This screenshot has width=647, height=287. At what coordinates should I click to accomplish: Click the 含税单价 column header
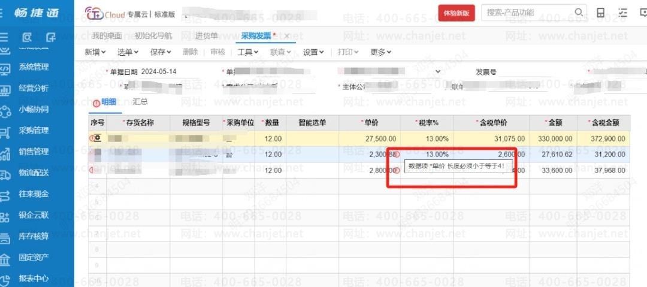pyautogui.click(x=491, y=123)
